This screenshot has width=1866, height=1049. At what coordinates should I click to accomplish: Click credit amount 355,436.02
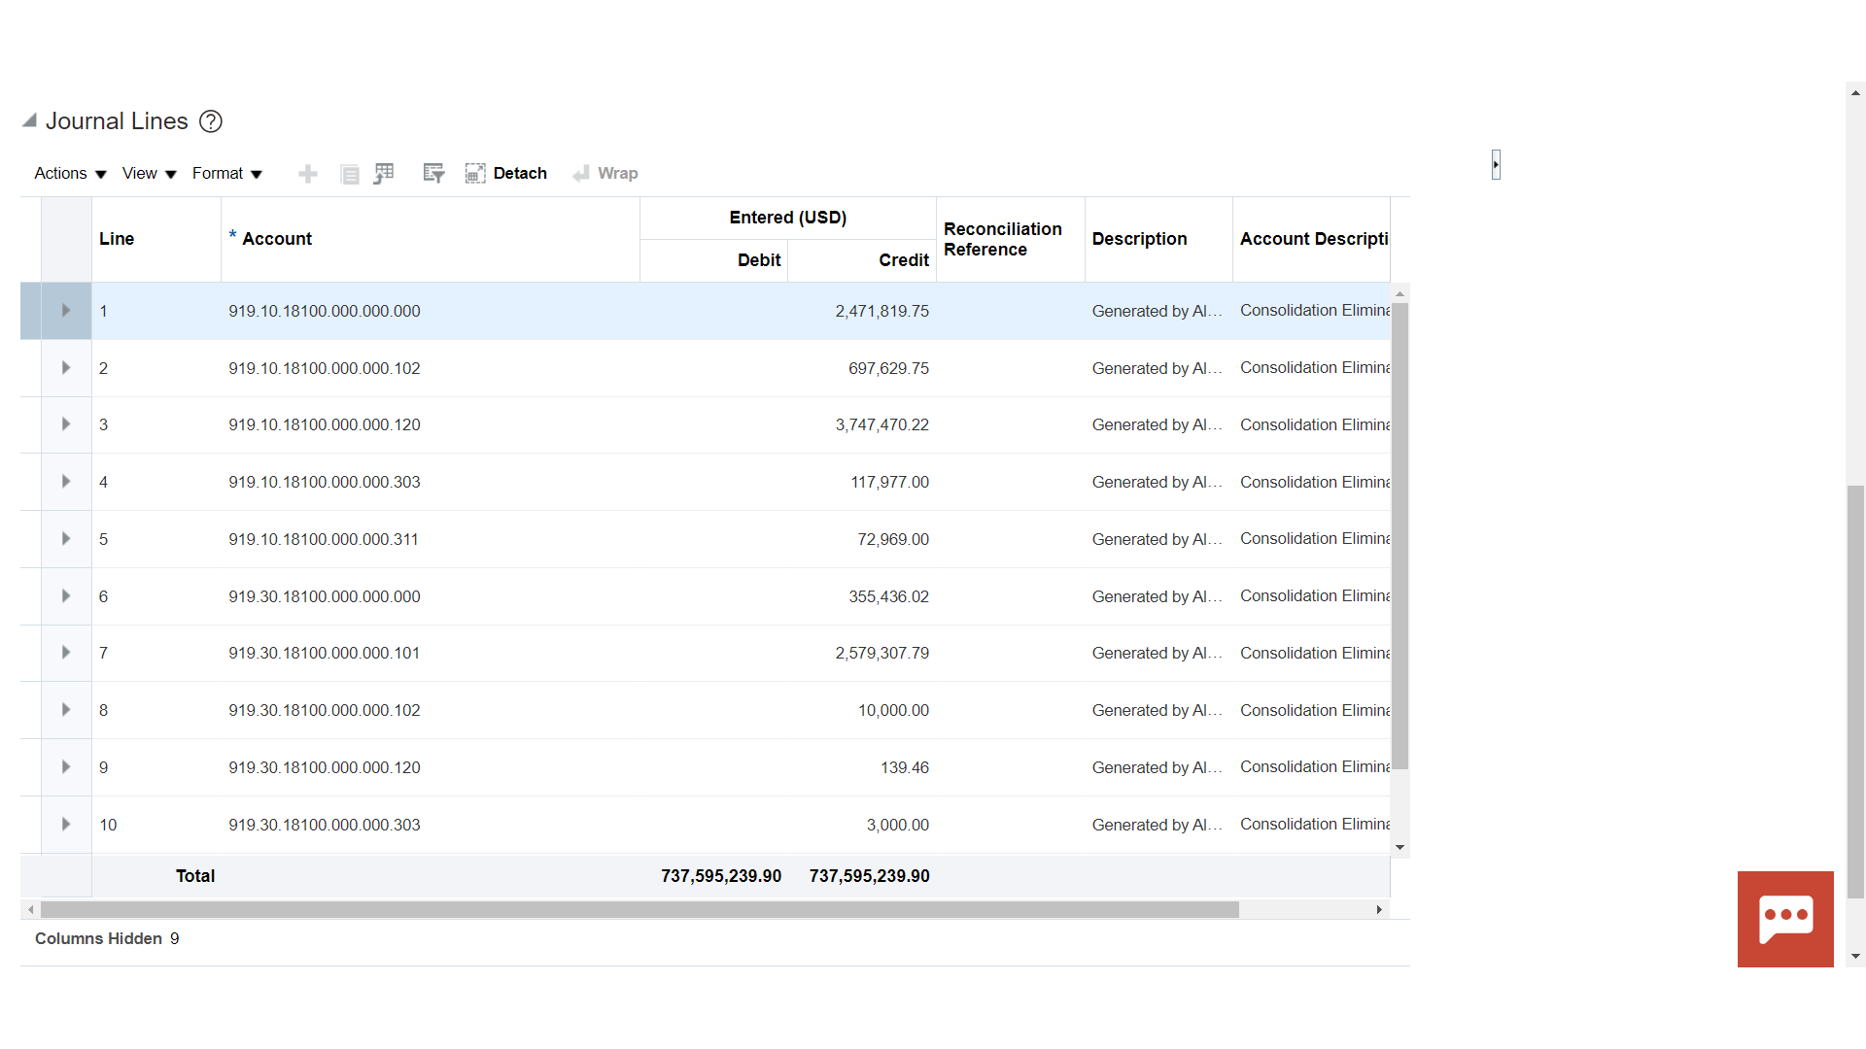pyautogui.click(x=888, y=596)
